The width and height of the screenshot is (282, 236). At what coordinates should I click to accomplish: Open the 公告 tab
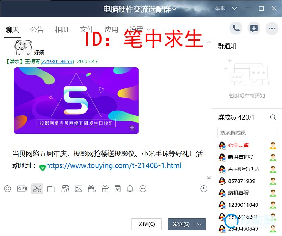coord(37,30)
